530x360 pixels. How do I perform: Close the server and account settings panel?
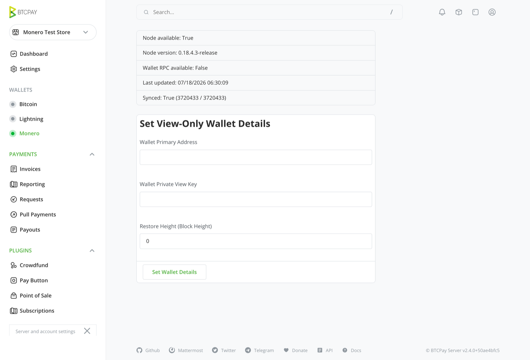pyautogui.click(x=87, y=331)
